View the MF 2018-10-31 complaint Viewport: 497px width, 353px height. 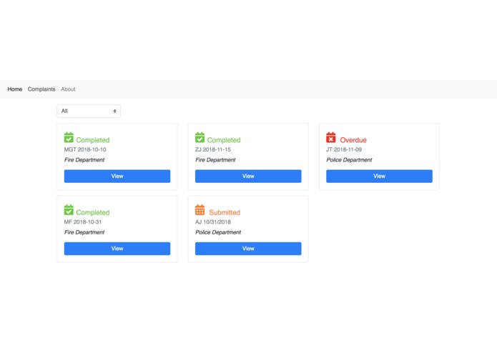pos(117,249)
